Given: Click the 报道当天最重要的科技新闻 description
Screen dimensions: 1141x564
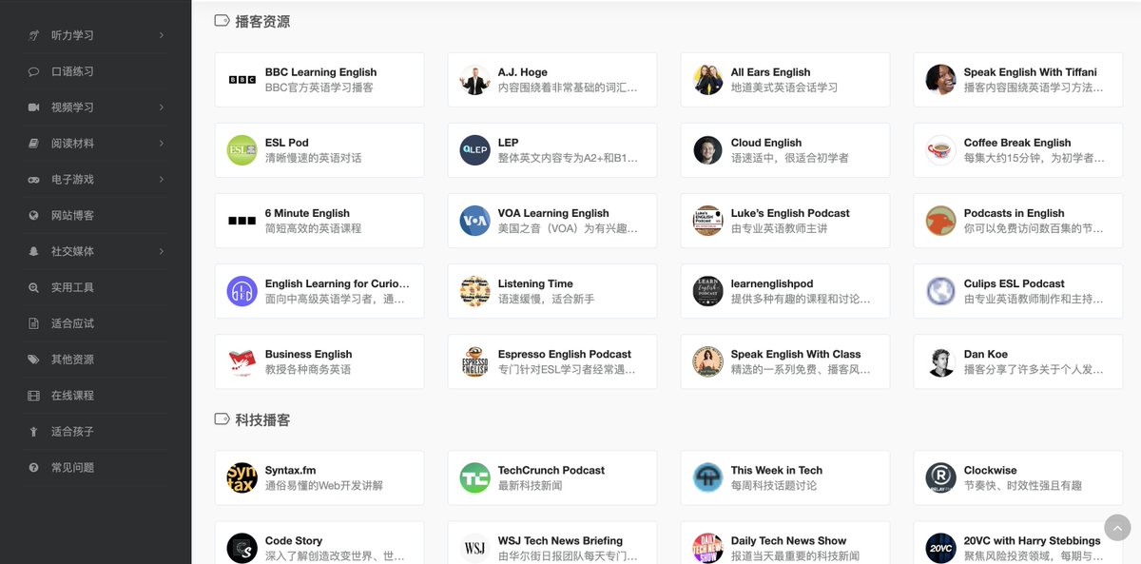Looking at the screenshot, I should pyautogui.click(x=795, y=555).
